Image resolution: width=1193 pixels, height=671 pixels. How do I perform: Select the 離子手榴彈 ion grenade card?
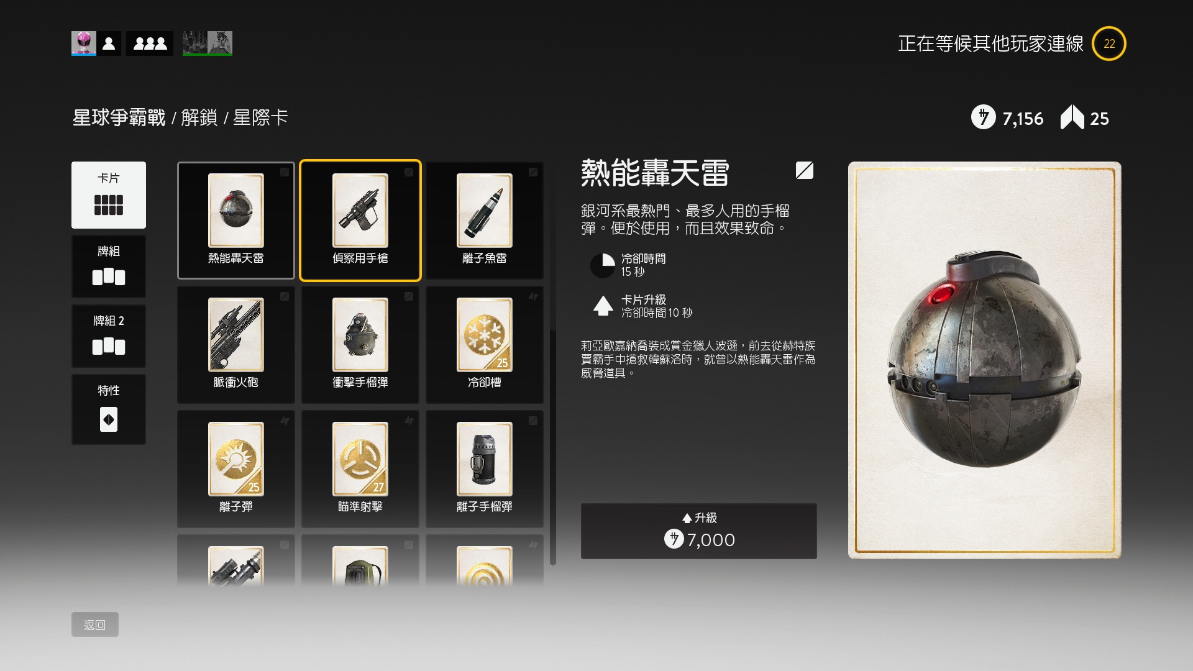485,469
